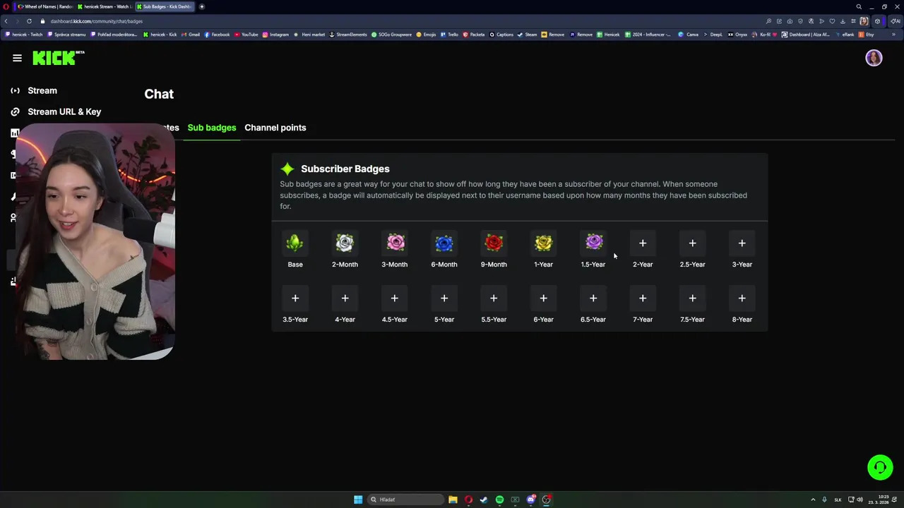904x508 pixels.
Task: Open the Steam bookmark
Action: click(528, 35)
